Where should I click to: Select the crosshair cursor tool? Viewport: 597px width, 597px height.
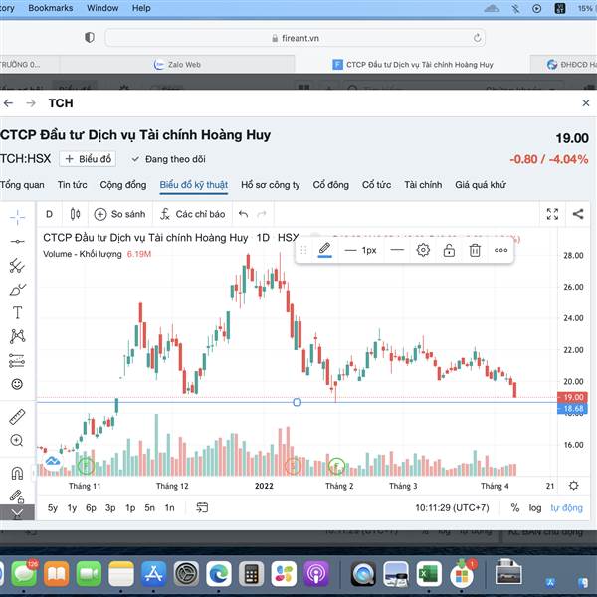coord(17,217)
